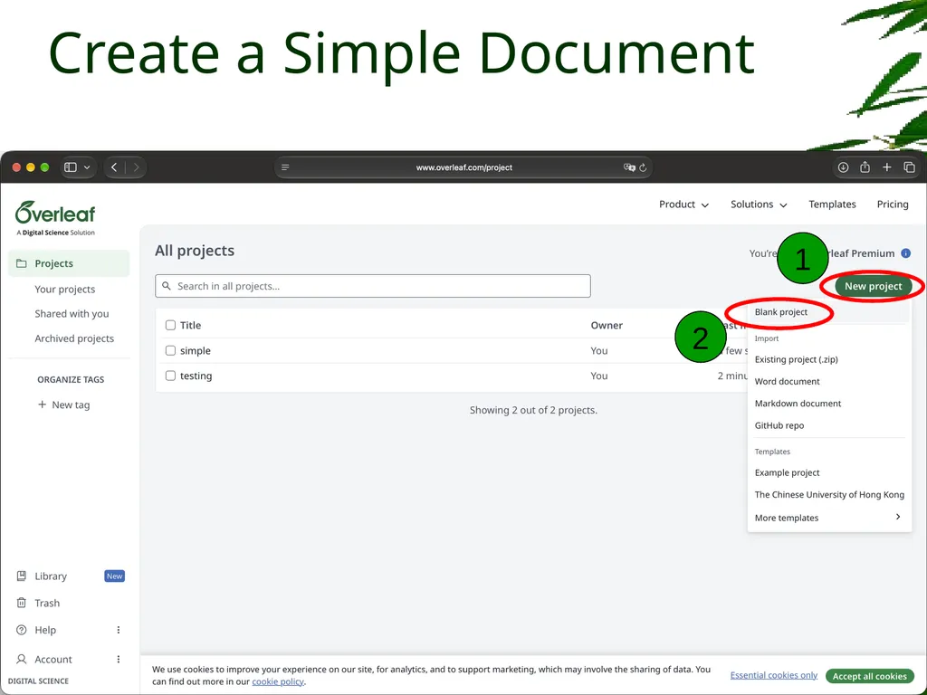Image resolution: width=927 pixels, height=695 pixels.
Task: Open the testing project
Action: tap(196, 376)
